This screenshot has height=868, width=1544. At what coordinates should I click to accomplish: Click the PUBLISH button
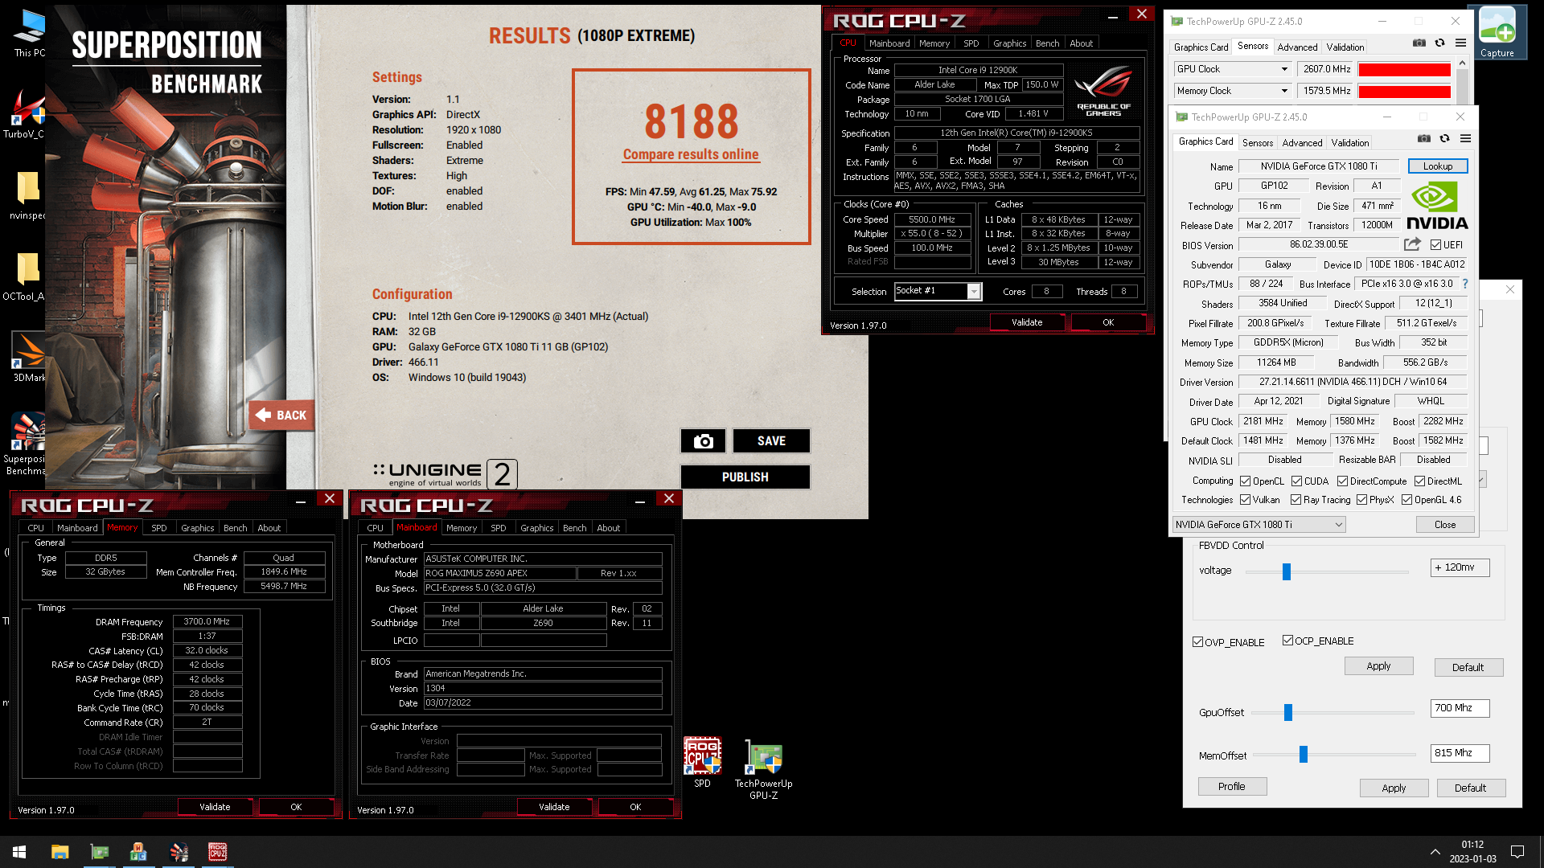point(745,477)
